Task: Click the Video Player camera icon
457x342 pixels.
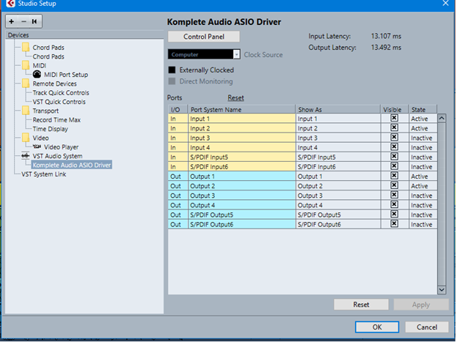Action: 37,146
